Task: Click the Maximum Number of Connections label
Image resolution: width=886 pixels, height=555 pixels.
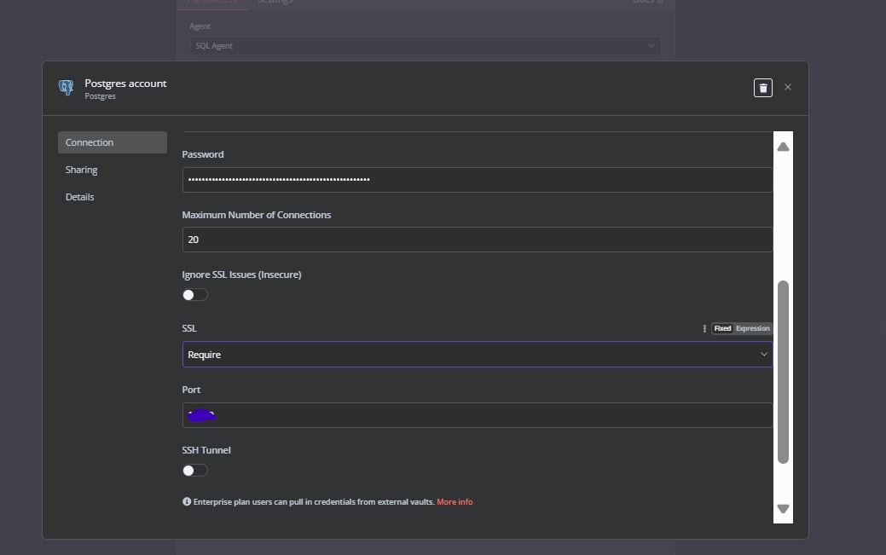Action: pyautogui.click(x=257, y=215)
